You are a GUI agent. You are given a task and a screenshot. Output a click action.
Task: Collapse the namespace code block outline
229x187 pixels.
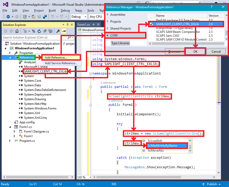91,74
